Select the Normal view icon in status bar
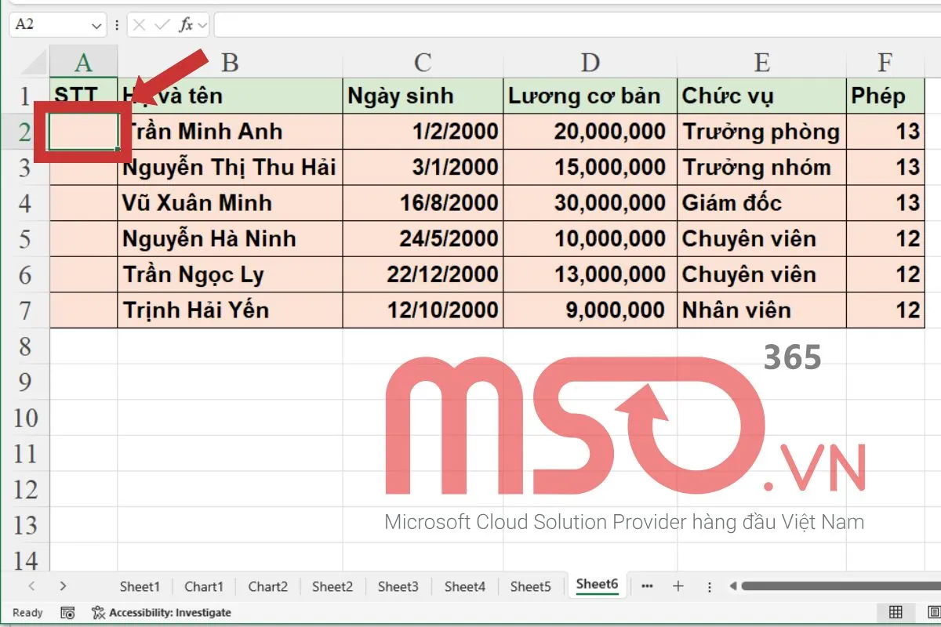The image size is (941, 627). pyautogui.click(x=896, y=612)
